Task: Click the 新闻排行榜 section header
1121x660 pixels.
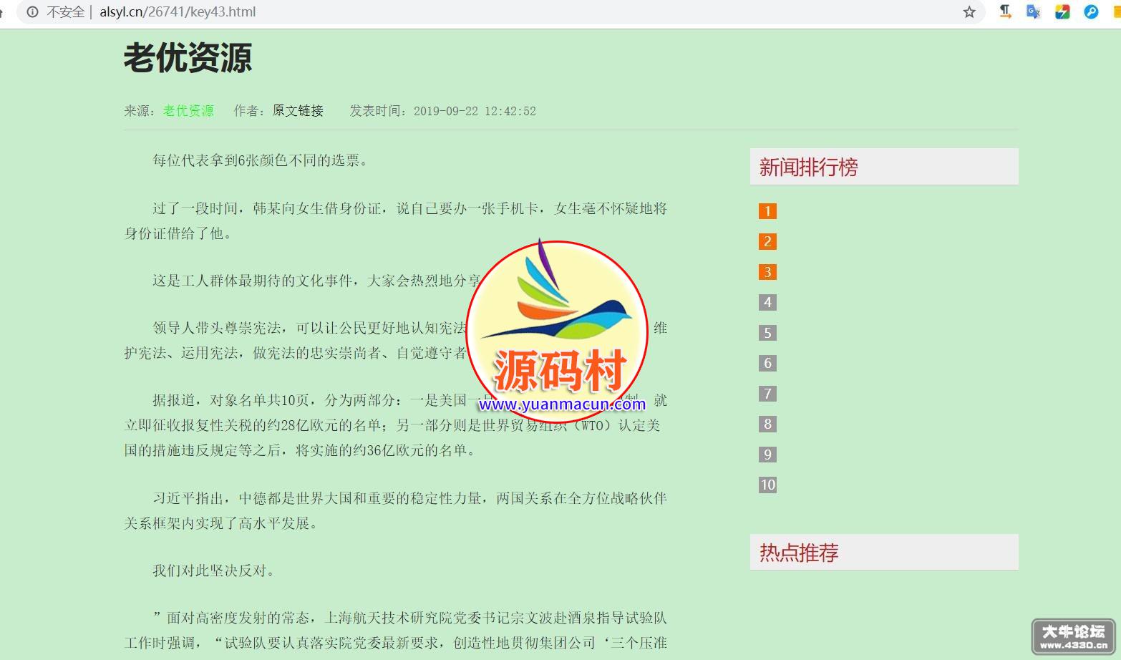Action: pyautogui.click(x=808, y=167)
